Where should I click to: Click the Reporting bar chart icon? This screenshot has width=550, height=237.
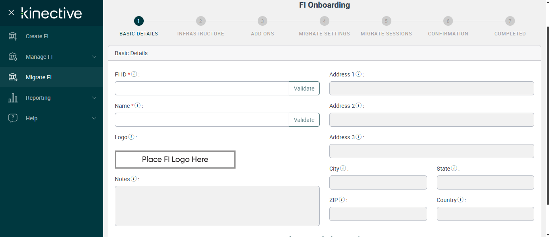click(13, 98)
